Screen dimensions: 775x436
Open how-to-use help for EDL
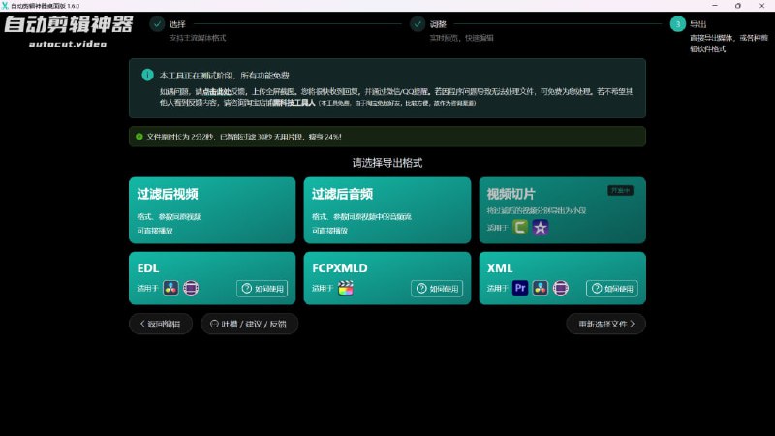[x=262, y=289]
